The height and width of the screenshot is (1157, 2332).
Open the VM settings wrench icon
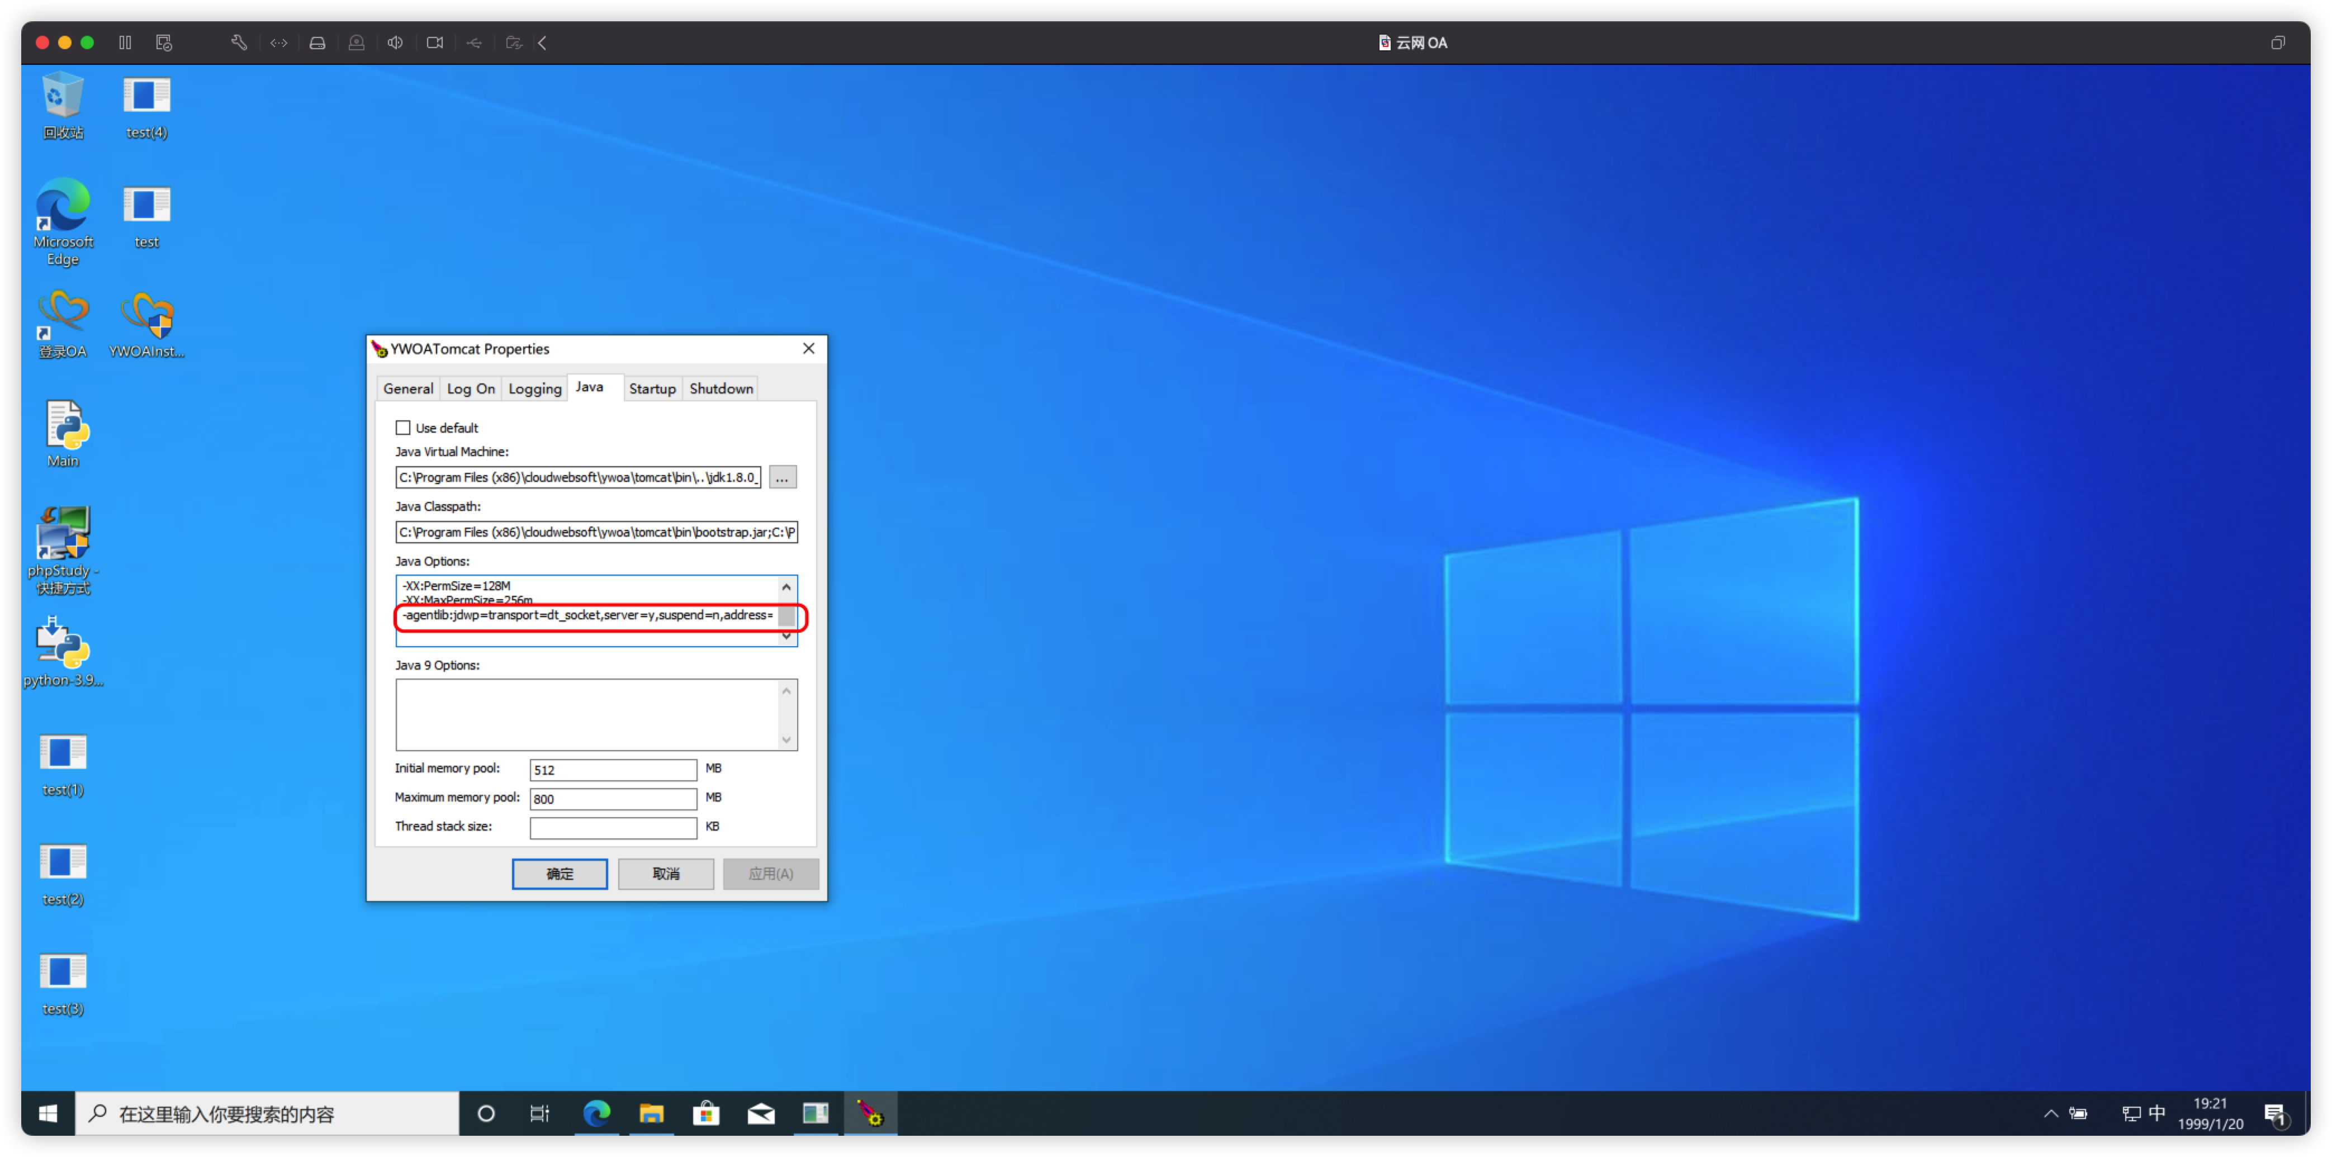239,42
